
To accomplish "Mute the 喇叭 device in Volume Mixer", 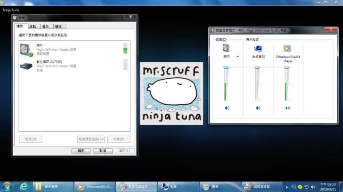I will [227, 108].
